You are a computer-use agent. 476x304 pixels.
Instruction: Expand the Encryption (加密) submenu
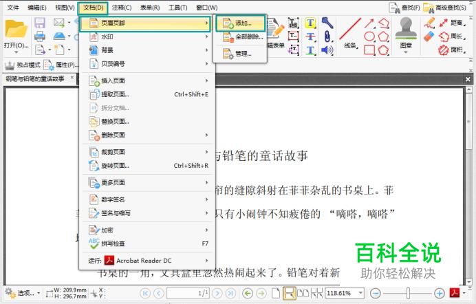coord(147,230)
